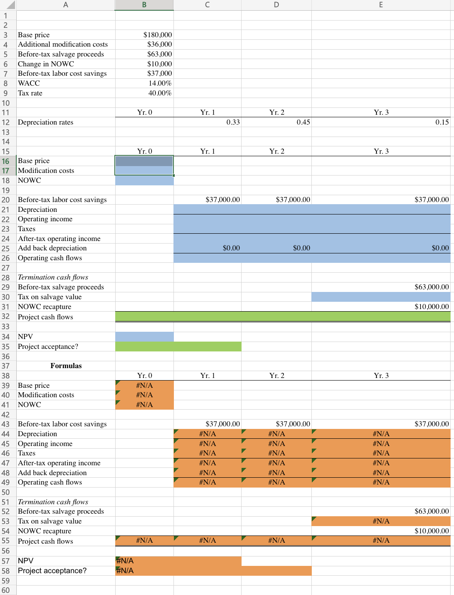Select row 32 header
Screen dimensions: 454x595
coord(6,317)
